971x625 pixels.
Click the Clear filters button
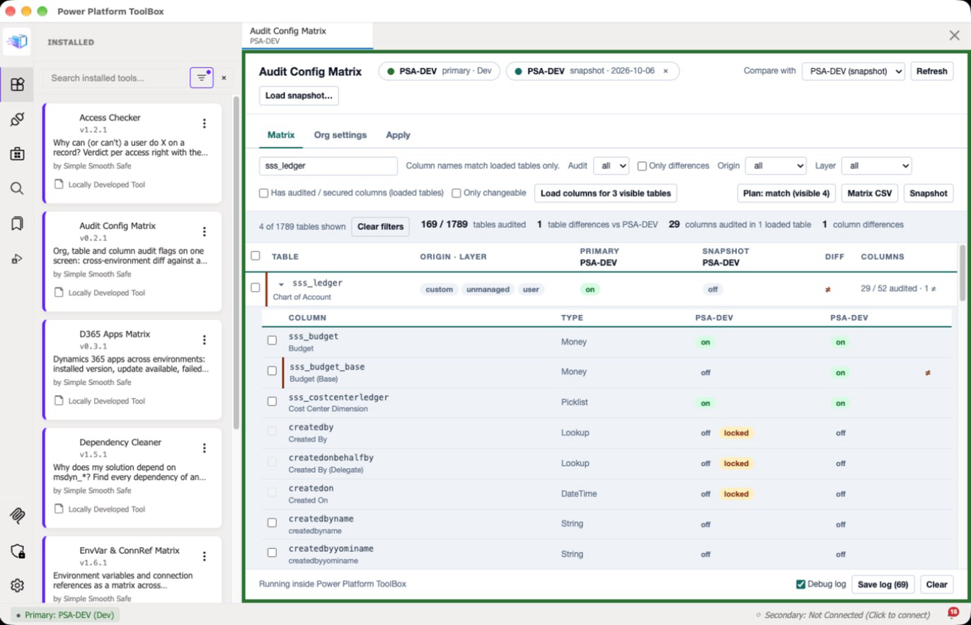[x=381, y=227]
